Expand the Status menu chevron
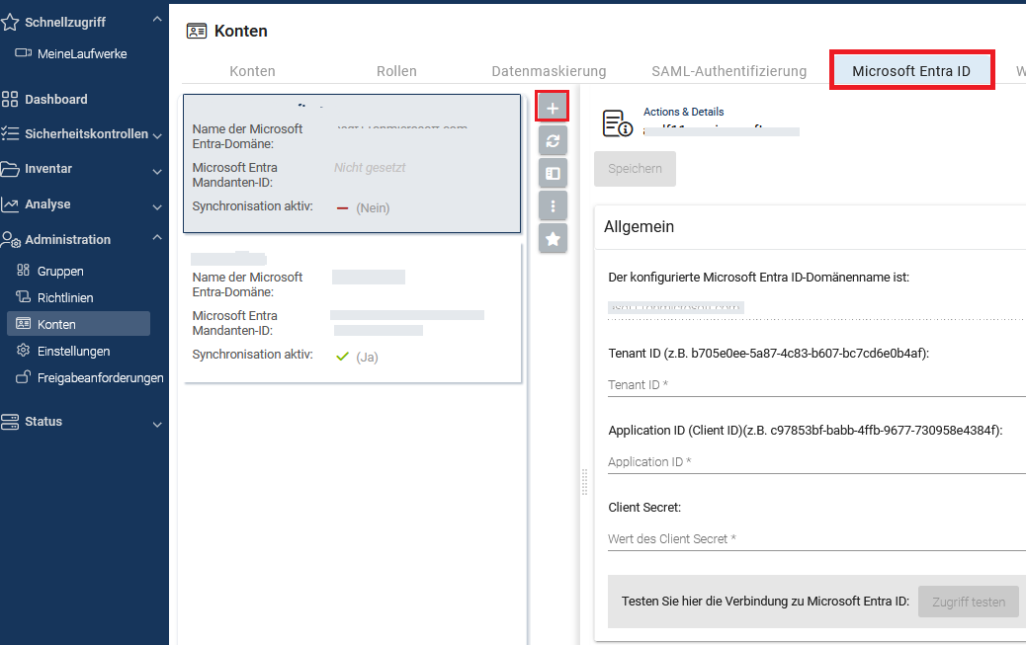Viewport: 1026px width, 645px height. click(157, 425)
